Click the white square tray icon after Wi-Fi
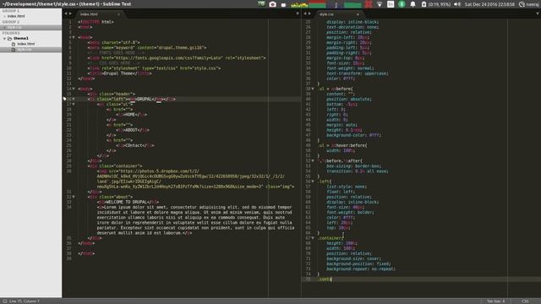 [391, 4]
